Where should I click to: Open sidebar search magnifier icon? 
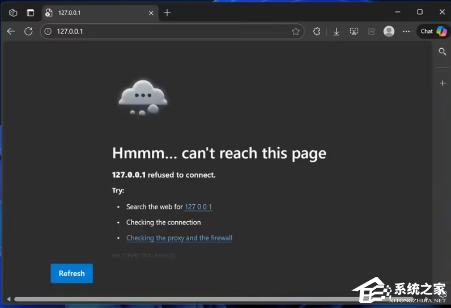[x=443, y=52]
